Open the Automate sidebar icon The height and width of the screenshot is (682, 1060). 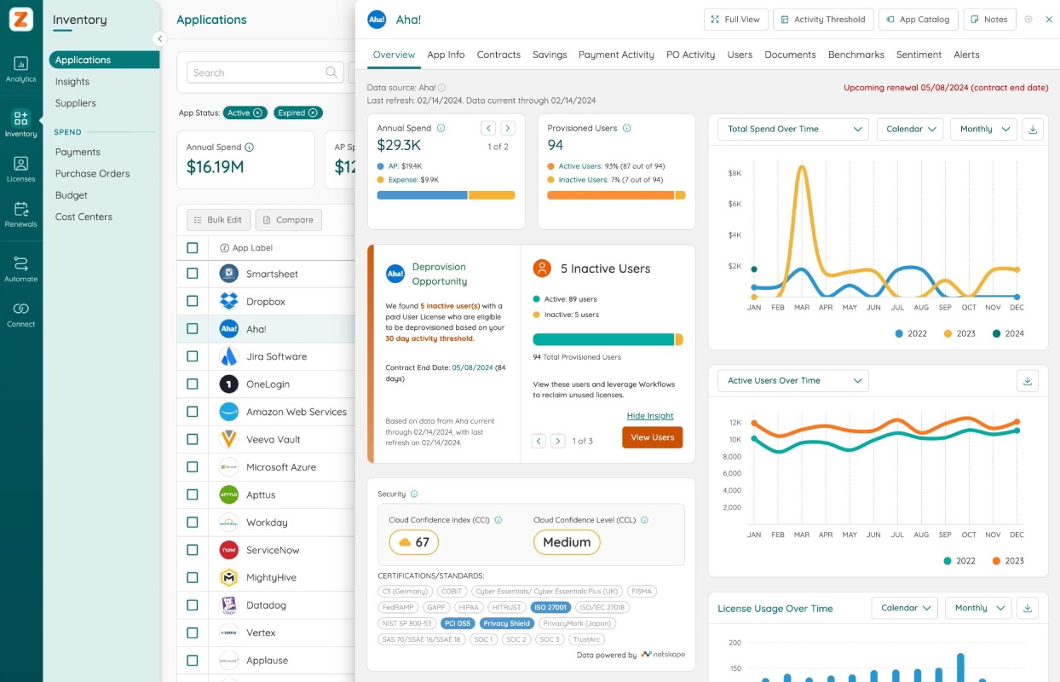20,269
